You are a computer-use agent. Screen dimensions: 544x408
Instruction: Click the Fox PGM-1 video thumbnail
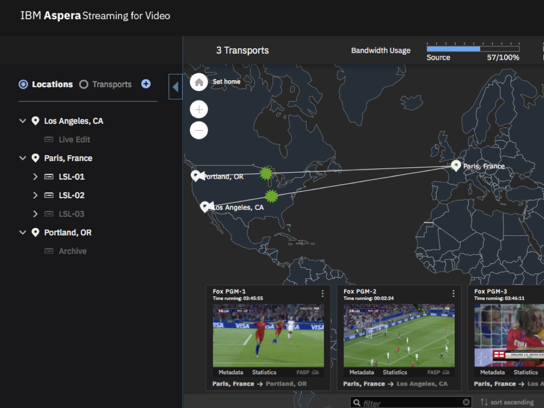coord(268,335)
